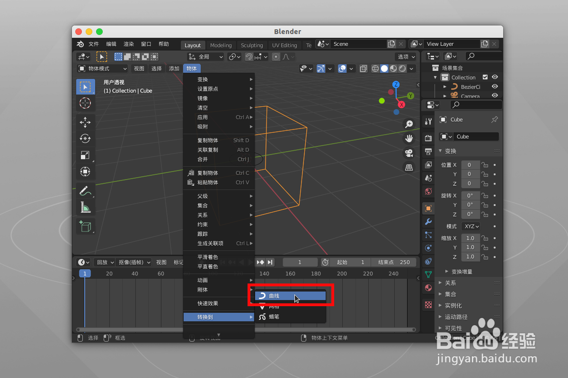Open the Physics properties tab
Screen dimensions: 568x378
click(428, 247)
